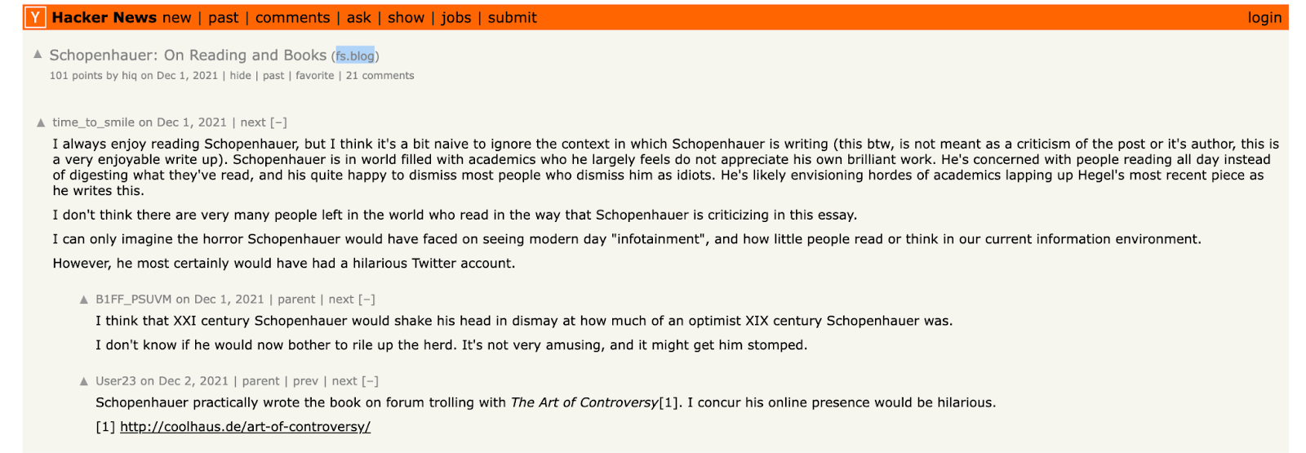Upvote B1FF_PSUVM's comment
Image resolution: width=1306 pixels, height=453 pixels.
click(x=83, y=300)
